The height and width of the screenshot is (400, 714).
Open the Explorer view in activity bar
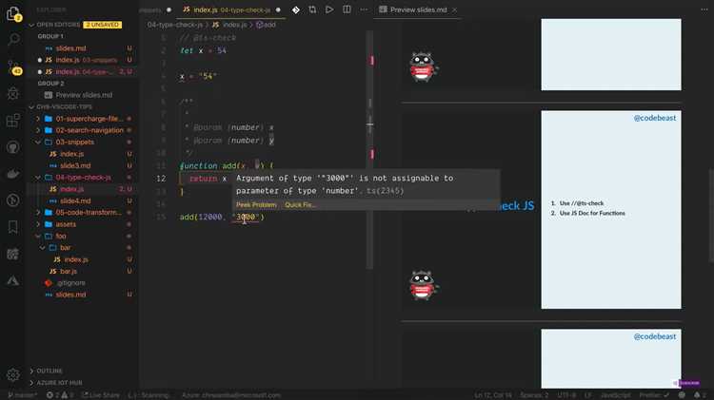13,13
